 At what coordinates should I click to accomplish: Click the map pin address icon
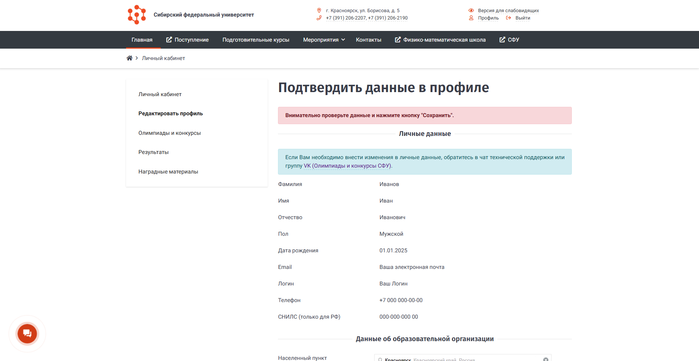[319, 11]
